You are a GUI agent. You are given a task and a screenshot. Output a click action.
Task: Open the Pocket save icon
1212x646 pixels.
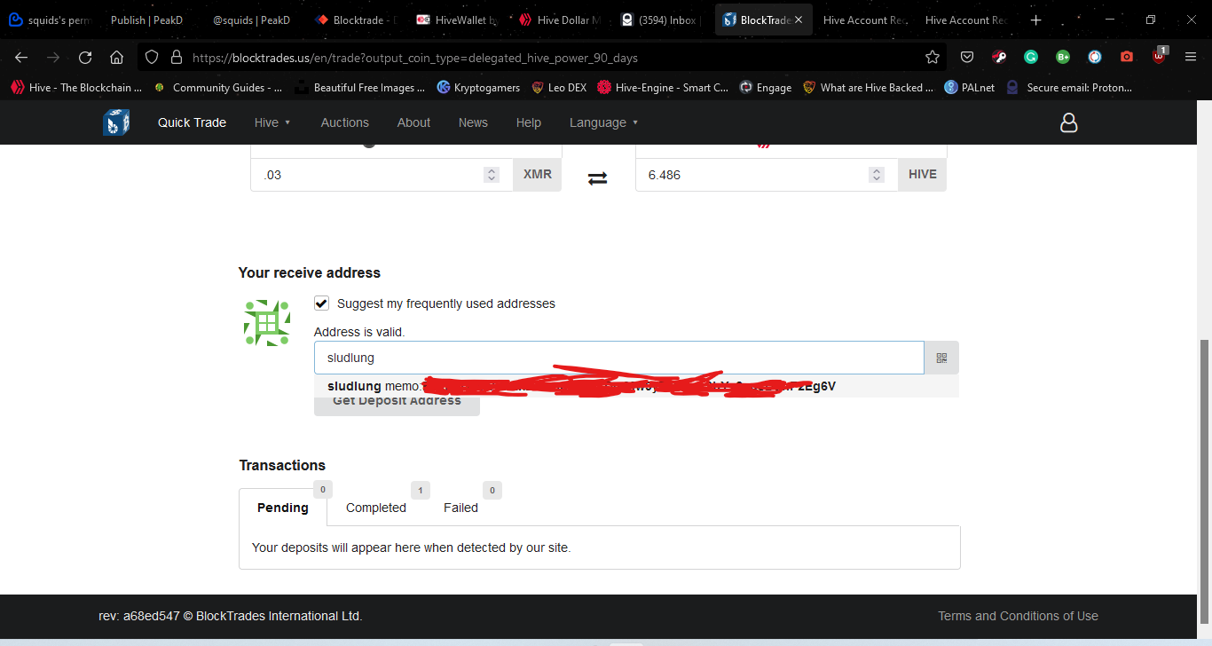pos(967,58)
